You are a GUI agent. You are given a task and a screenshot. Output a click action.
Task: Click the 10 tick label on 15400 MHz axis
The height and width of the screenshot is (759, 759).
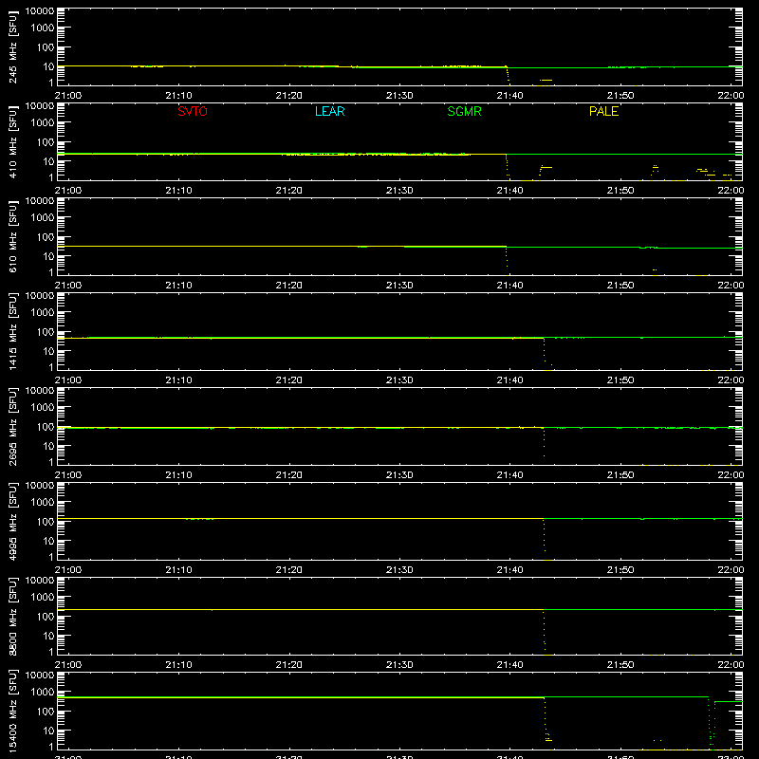pyautogui.click(x=48, y=731)
